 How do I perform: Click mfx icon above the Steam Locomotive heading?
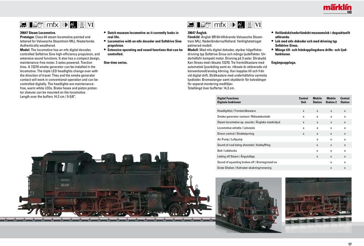point(52,25)
